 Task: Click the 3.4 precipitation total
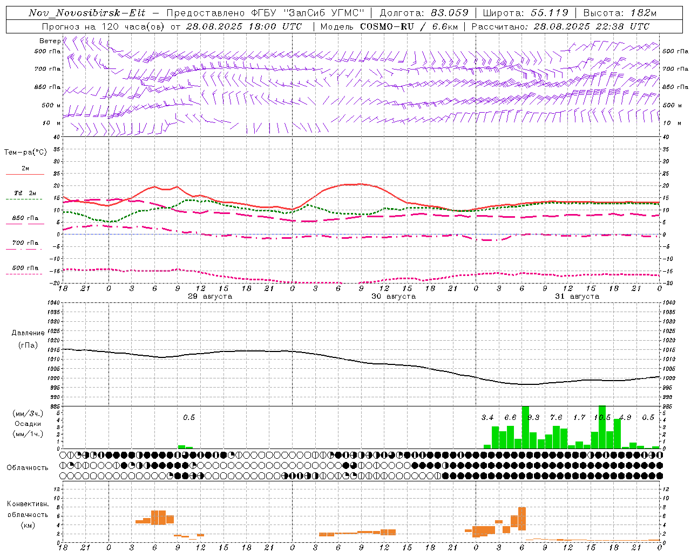point(487,417)
